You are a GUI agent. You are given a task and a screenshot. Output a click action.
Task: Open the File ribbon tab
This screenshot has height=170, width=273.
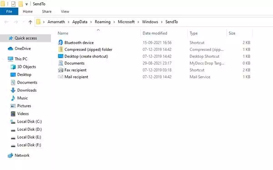point(9,11)
